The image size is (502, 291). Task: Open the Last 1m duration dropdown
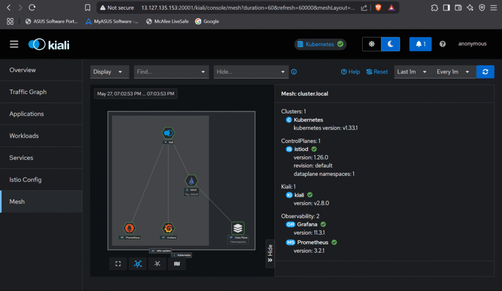pyautogui.click(x=412, y=72)
